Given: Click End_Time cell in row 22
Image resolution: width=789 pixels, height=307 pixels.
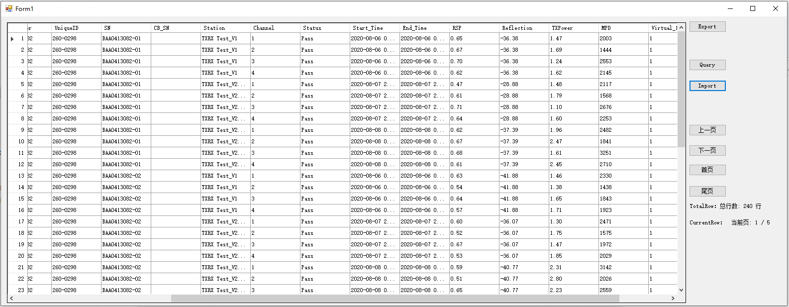Looking at the screenshot, I should [x=425, y=279].
